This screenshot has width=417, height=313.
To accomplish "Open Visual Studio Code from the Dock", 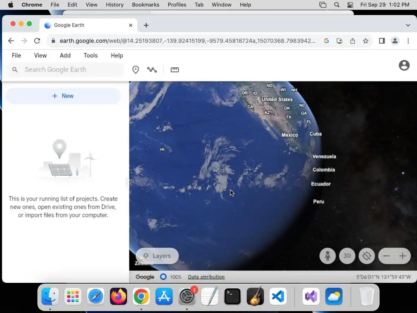I will click(x=278, y=296).
